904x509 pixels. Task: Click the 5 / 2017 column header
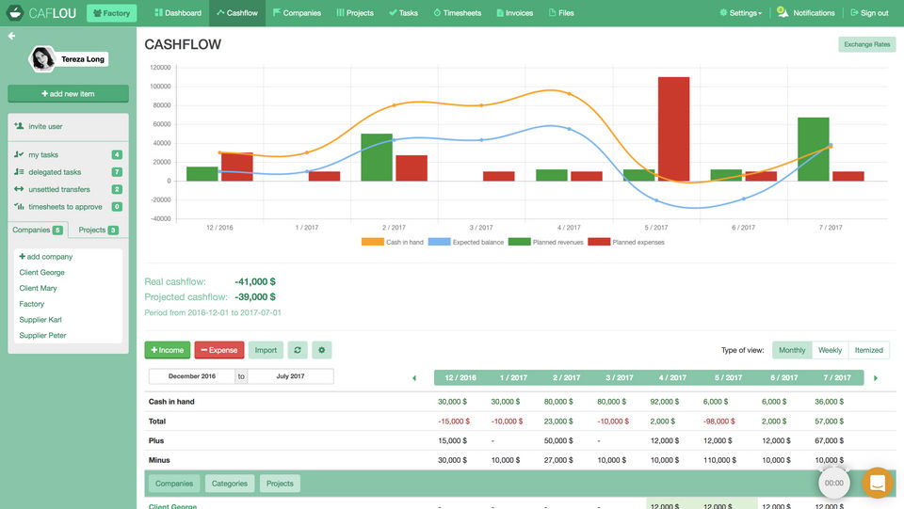pos(728,377)
